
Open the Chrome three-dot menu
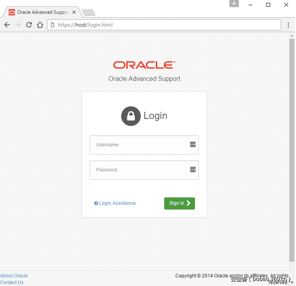tap(288, 25)
